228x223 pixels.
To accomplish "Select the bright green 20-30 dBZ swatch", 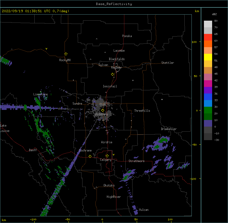I will click(x=208, y=110).
